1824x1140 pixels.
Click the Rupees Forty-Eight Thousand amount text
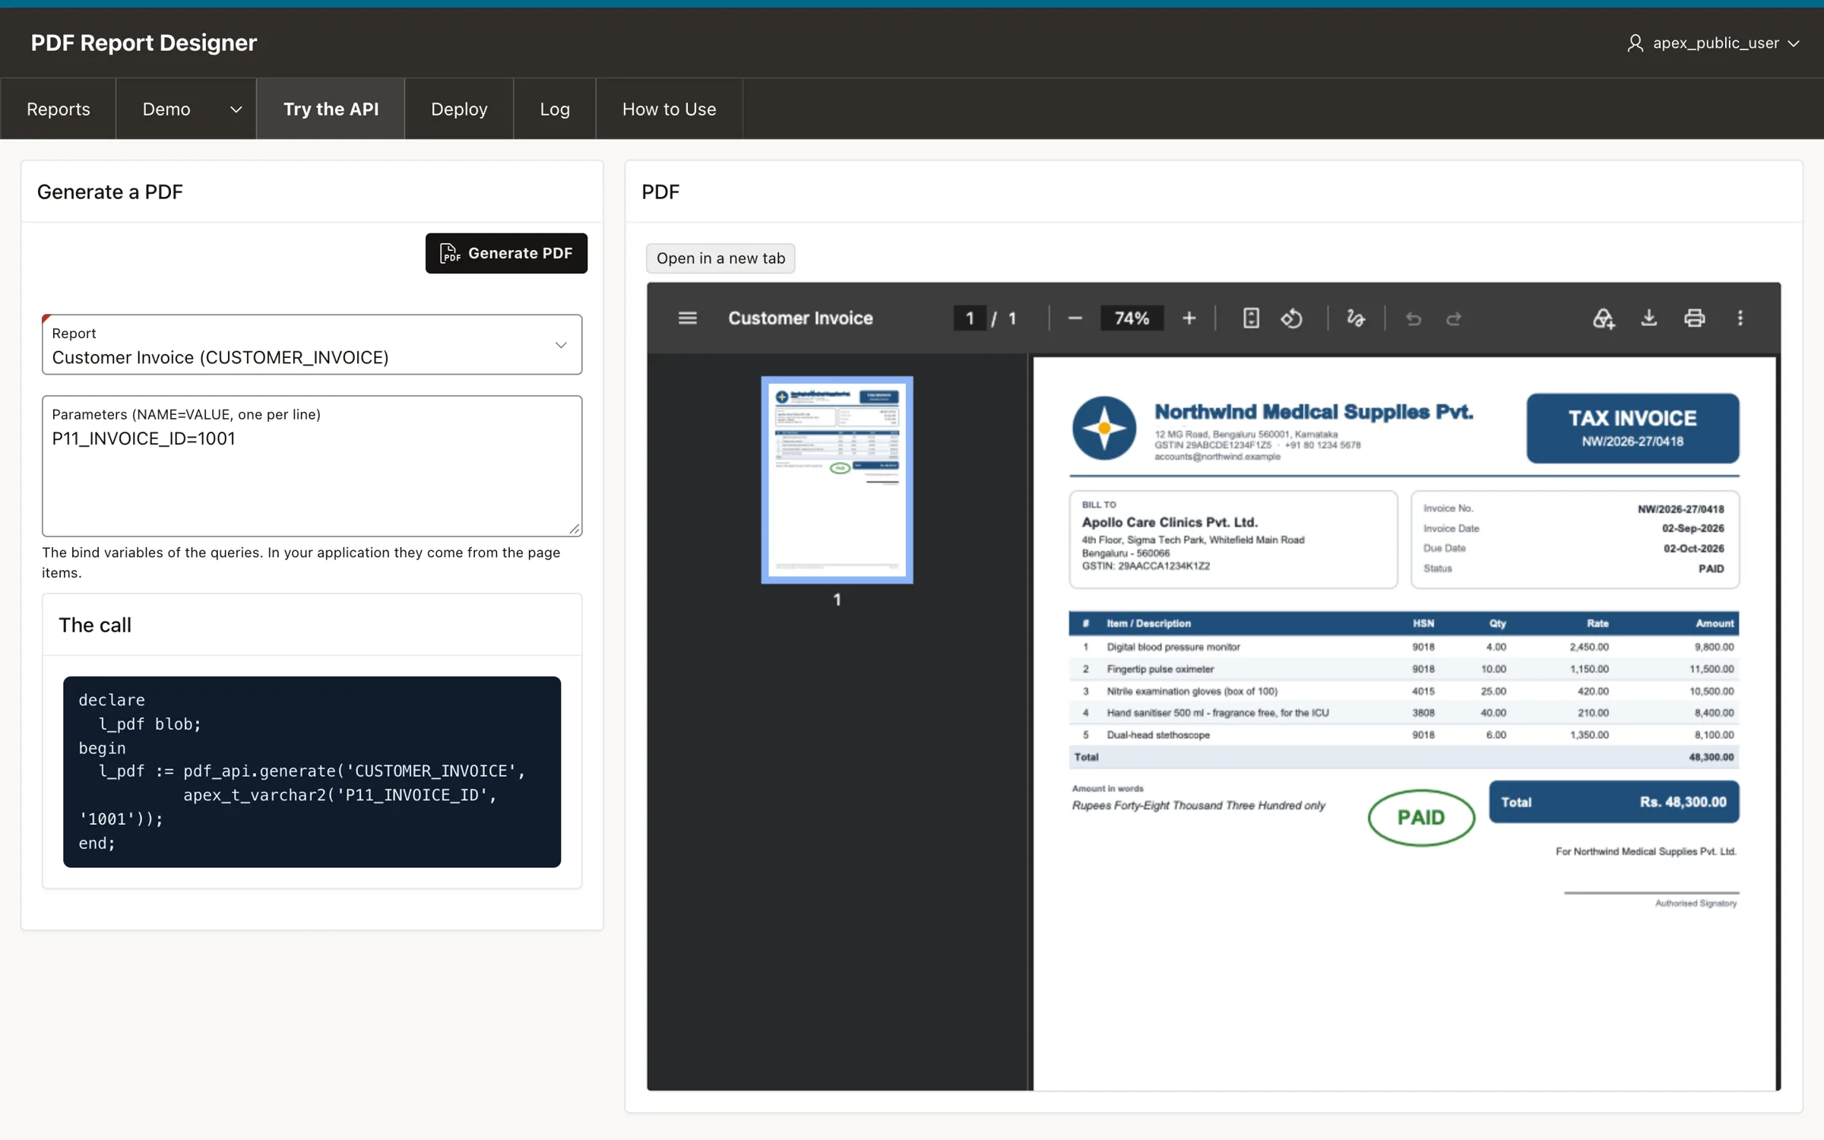tap(1199, 806)
